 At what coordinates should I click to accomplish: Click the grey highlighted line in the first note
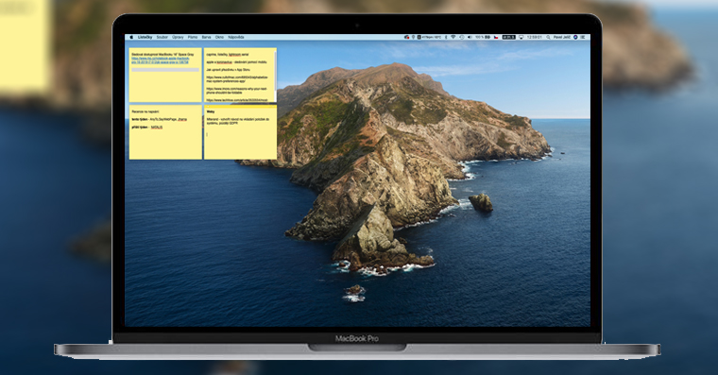coord(165,70)
